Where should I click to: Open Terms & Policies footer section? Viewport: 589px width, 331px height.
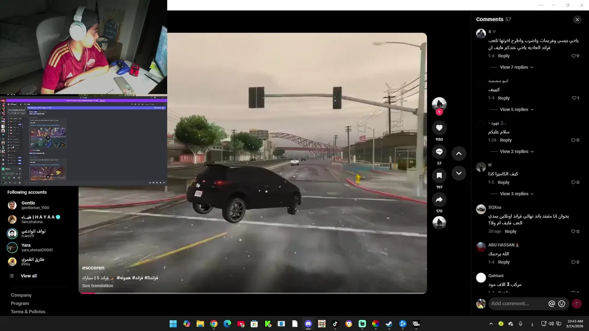pyautogui.click(x=28, y=312)
